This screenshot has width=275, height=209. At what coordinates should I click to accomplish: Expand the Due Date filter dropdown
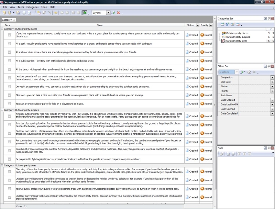[272, 82]
